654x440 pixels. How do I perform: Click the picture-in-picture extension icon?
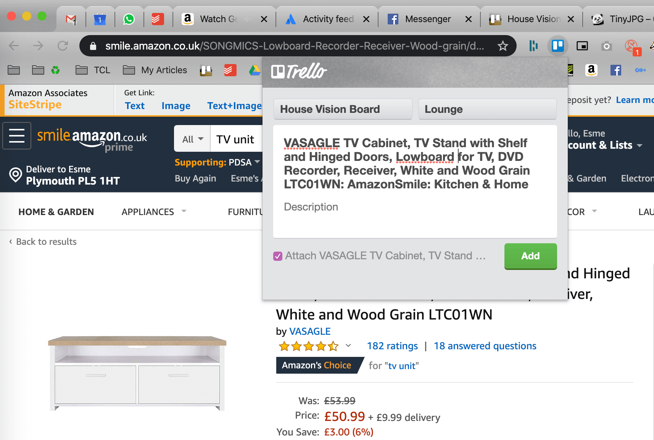tap(582, 46)
